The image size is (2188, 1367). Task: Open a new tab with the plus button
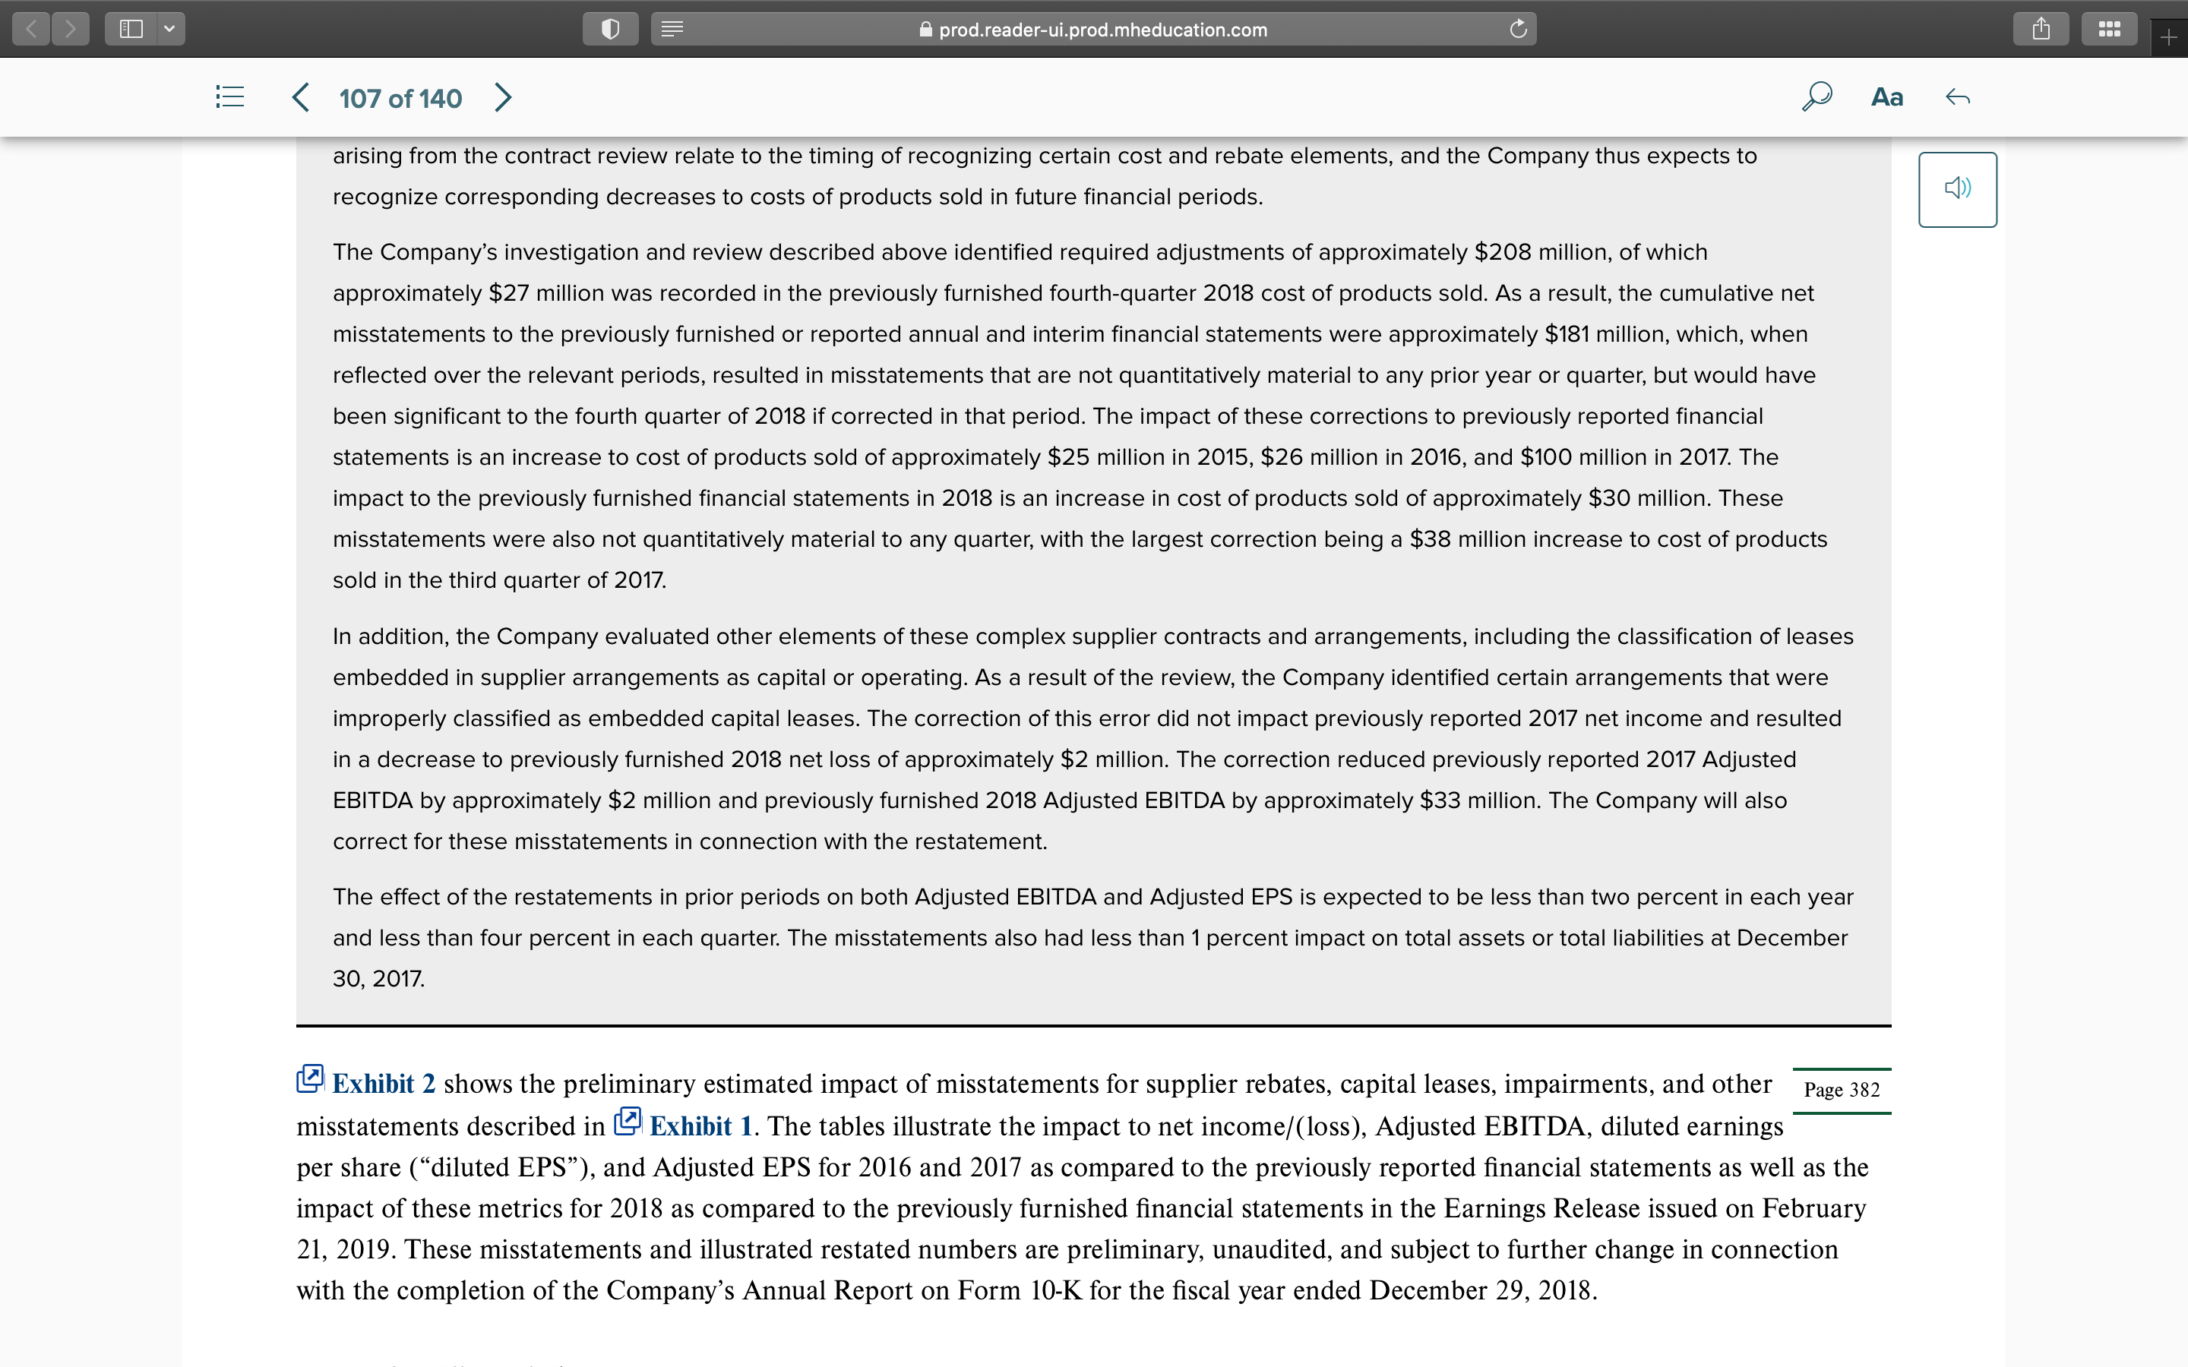pos(2168,37)
